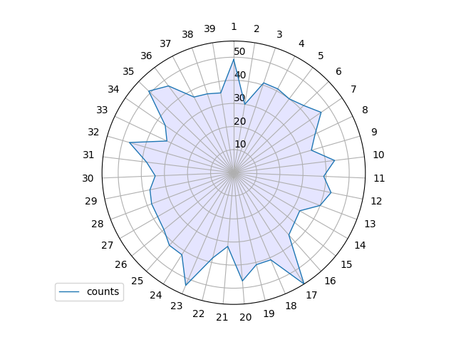The image size is (456, 342).
Task: Click the blue line sample in legend
Action: [69, 291]
